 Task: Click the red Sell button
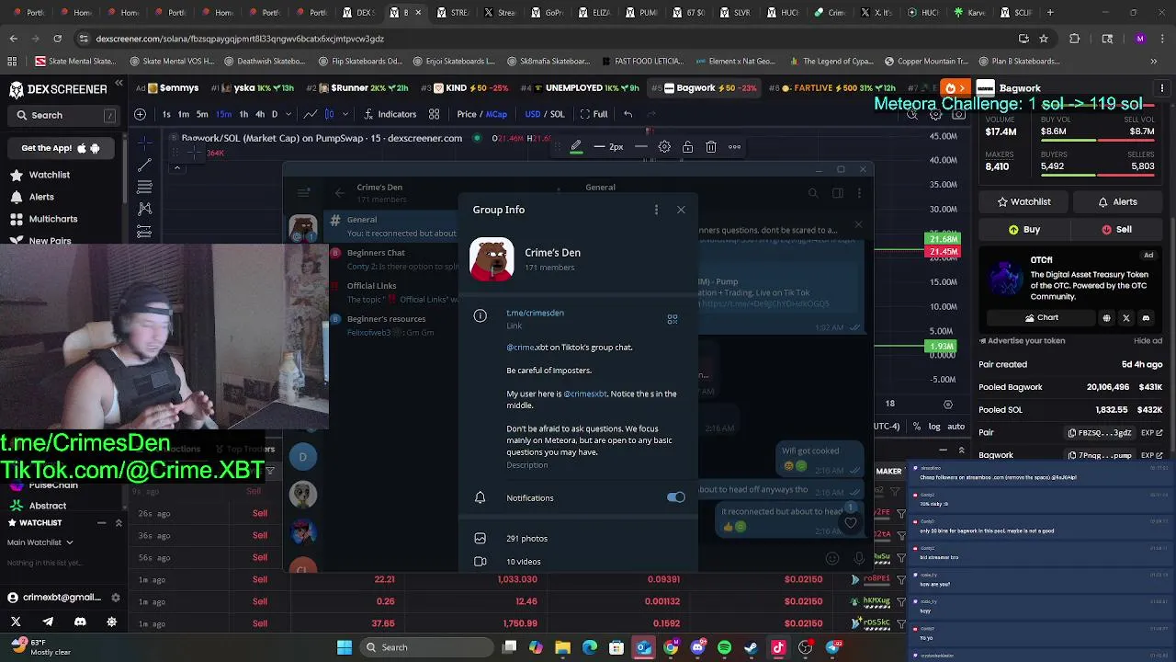coord(1117,229)
